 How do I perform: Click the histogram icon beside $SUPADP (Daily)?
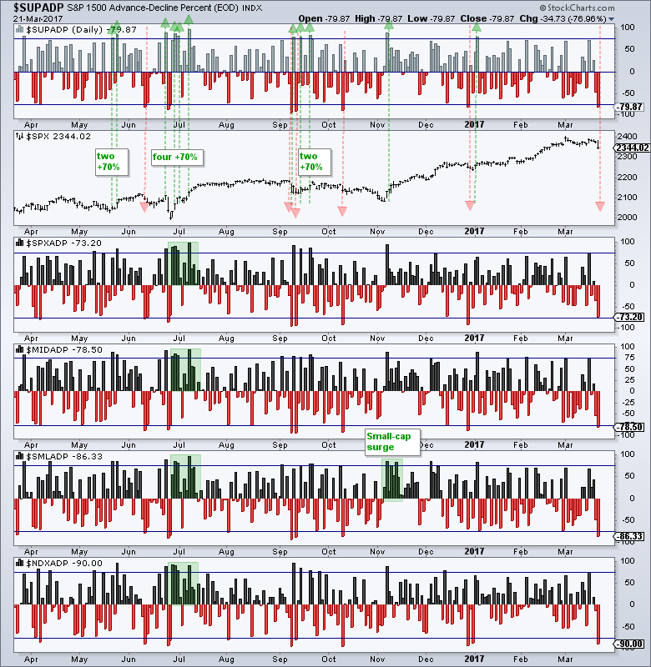point(19,29)
